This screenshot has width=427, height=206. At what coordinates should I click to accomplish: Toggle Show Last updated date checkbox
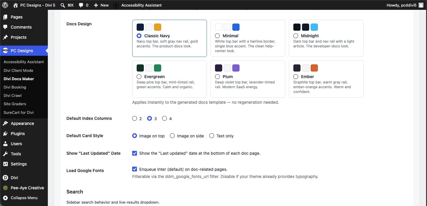coord(135,153)
